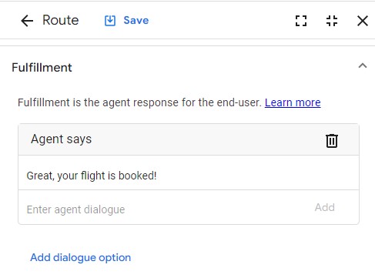Click the blue Save label
The width and height of the screenshot is (375, 278).
(x=136, y=20)
